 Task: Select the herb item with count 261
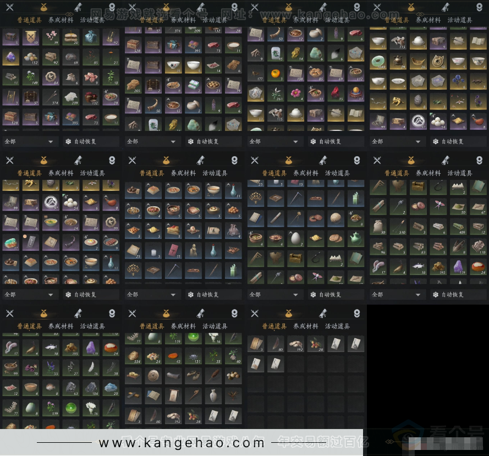click(276, 94)
